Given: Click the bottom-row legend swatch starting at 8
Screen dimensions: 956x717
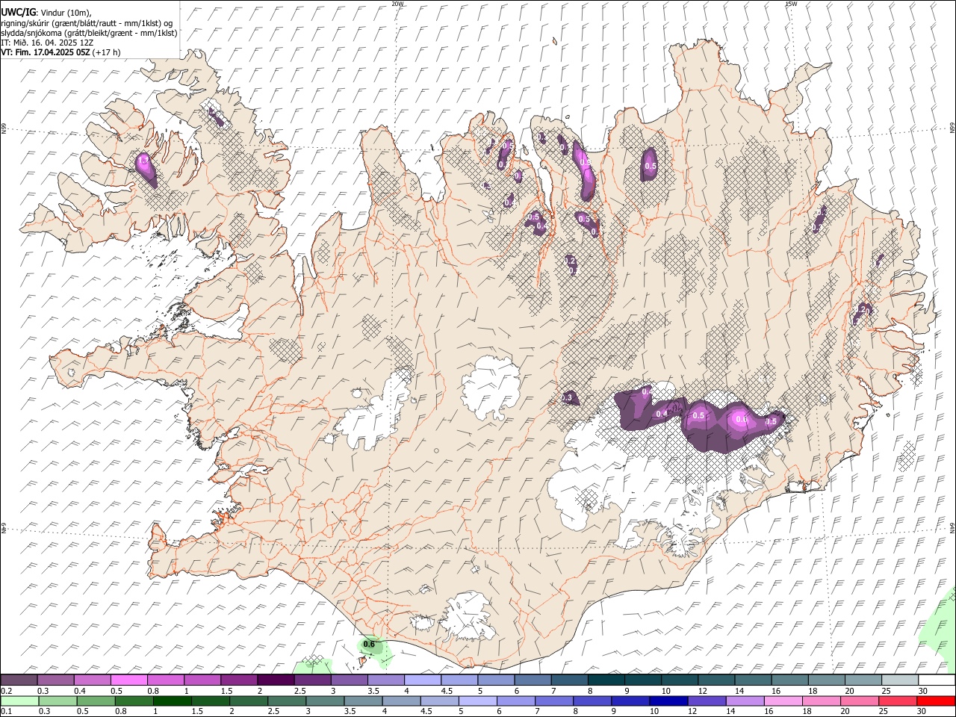Looking at the screenshot, I should (x=592, y=701).
